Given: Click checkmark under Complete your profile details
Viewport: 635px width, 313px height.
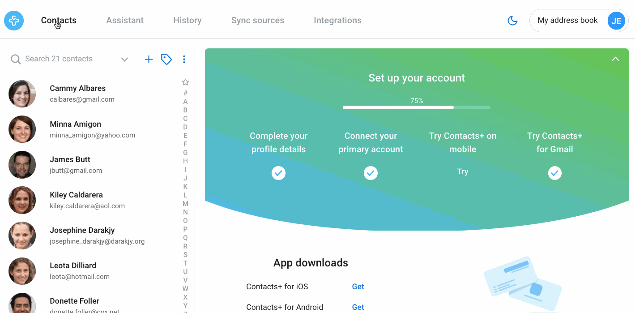Looking at the screenshot, I should click(x=278, y=173).
